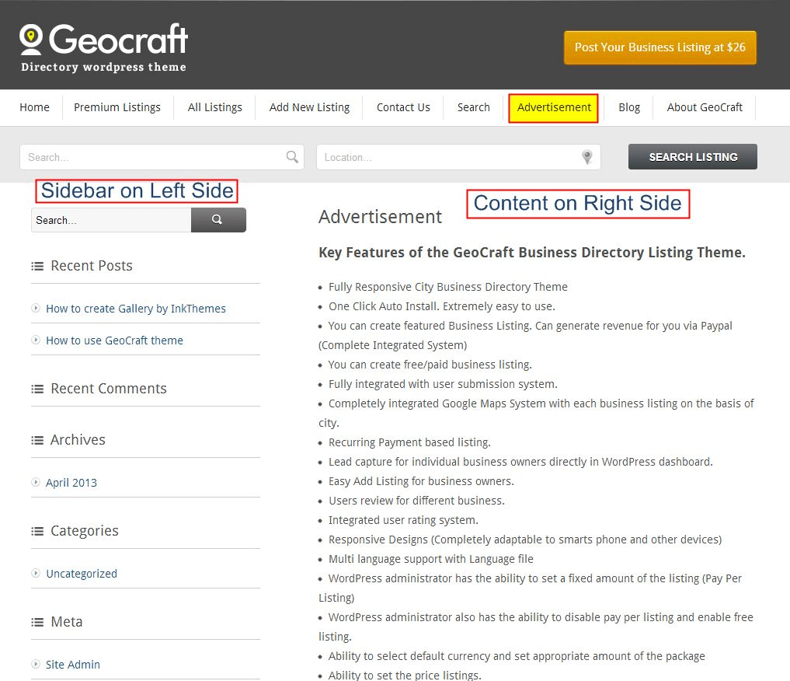790x681 pixels.
Task: Click the arrow bullet before Uncategorized
Action: (x=36, y=573)
